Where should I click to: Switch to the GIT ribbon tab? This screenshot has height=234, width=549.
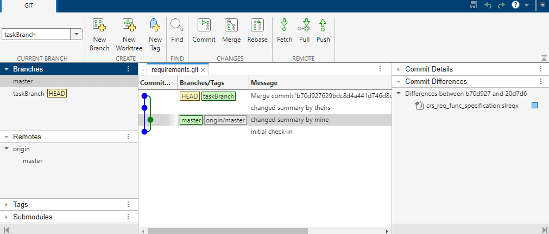click(x=29, y=6)
